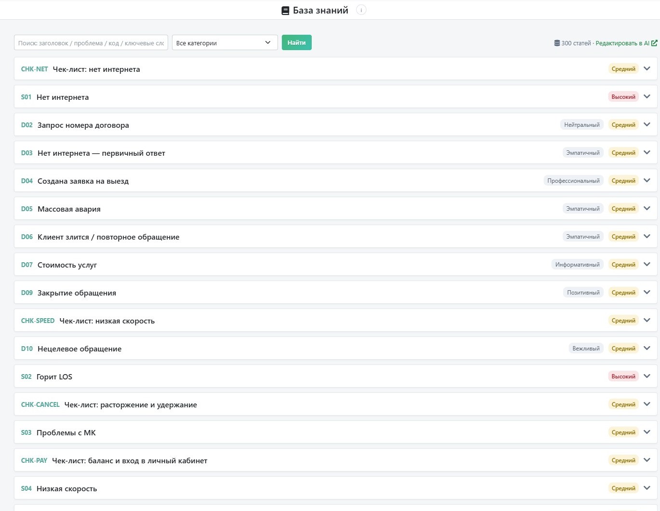Click the Информативный tone badge

pos(577,265)
